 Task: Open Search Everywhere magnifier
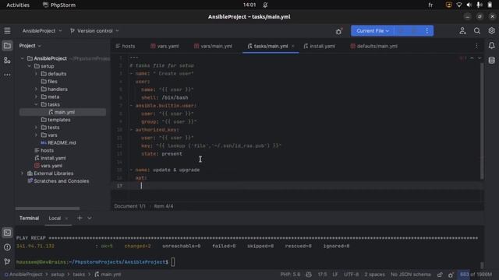tap(476, 31)
